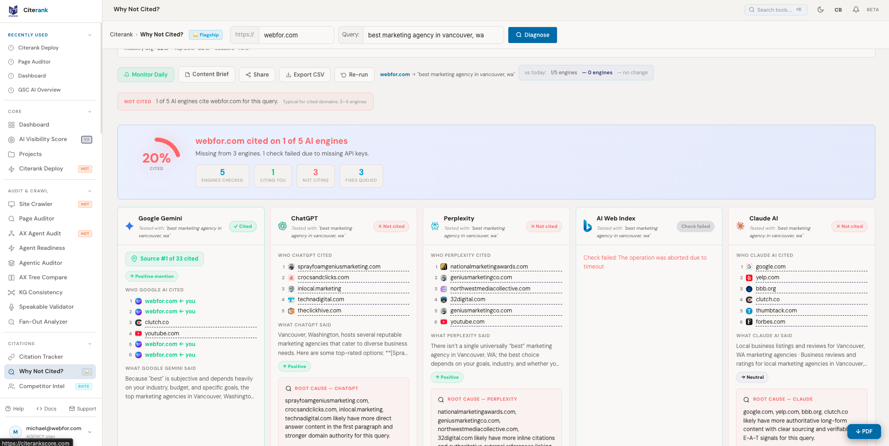Image resolution: width=889 pixels, height=446 pixels.
Task: Toggle dark mode moon icon
Action: coord(820,9)
